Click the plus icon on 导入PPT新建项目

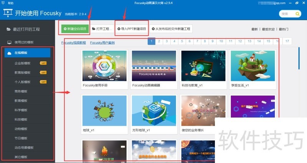point(119,29)
